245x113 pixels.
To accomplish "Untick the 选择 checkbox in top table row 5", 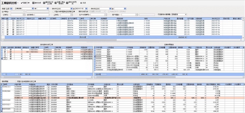I will click(7, 30).
